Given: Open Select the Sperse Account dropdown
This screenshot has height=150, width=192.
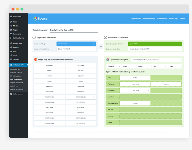Looking at the screenshot, I should point(156,60).
